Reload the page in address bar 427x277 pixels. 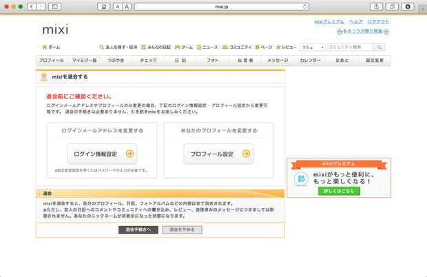pyautogui.click(x=304, y=6)
